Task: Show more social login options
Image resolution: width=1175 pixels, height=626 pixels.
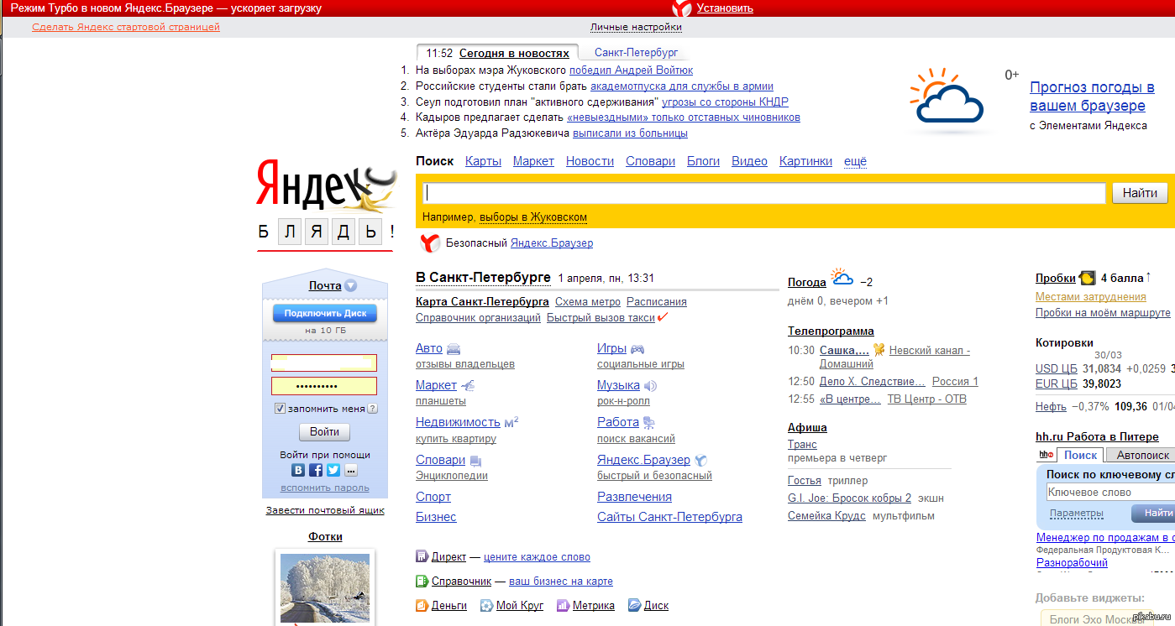Action: [x=351, y=470]
